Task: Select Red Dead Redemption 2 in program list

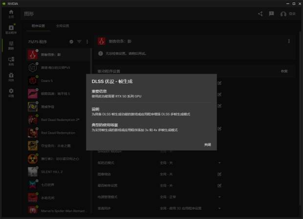Action: [58, 119]
